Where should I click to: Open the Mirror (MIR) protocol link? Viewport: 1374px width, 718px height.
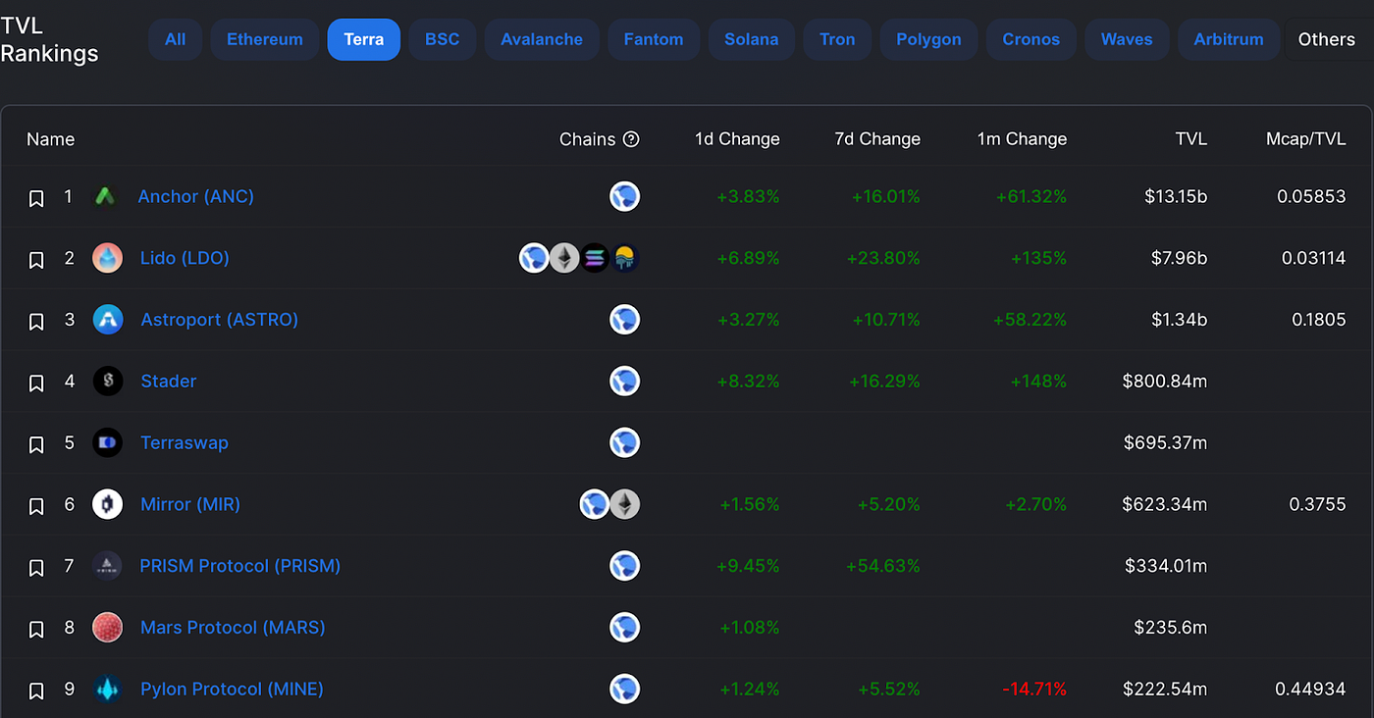pyautogui.click(x=190, y=504)
